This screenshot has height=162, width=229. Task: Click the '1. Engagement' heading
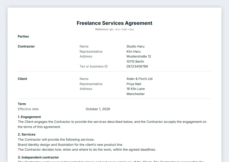click(x=29, y=117)
